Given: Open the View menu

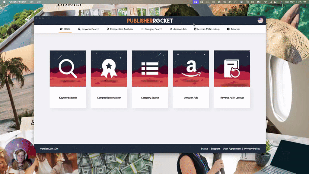Looking at the screenshot, I should click(x=39, y=2).
